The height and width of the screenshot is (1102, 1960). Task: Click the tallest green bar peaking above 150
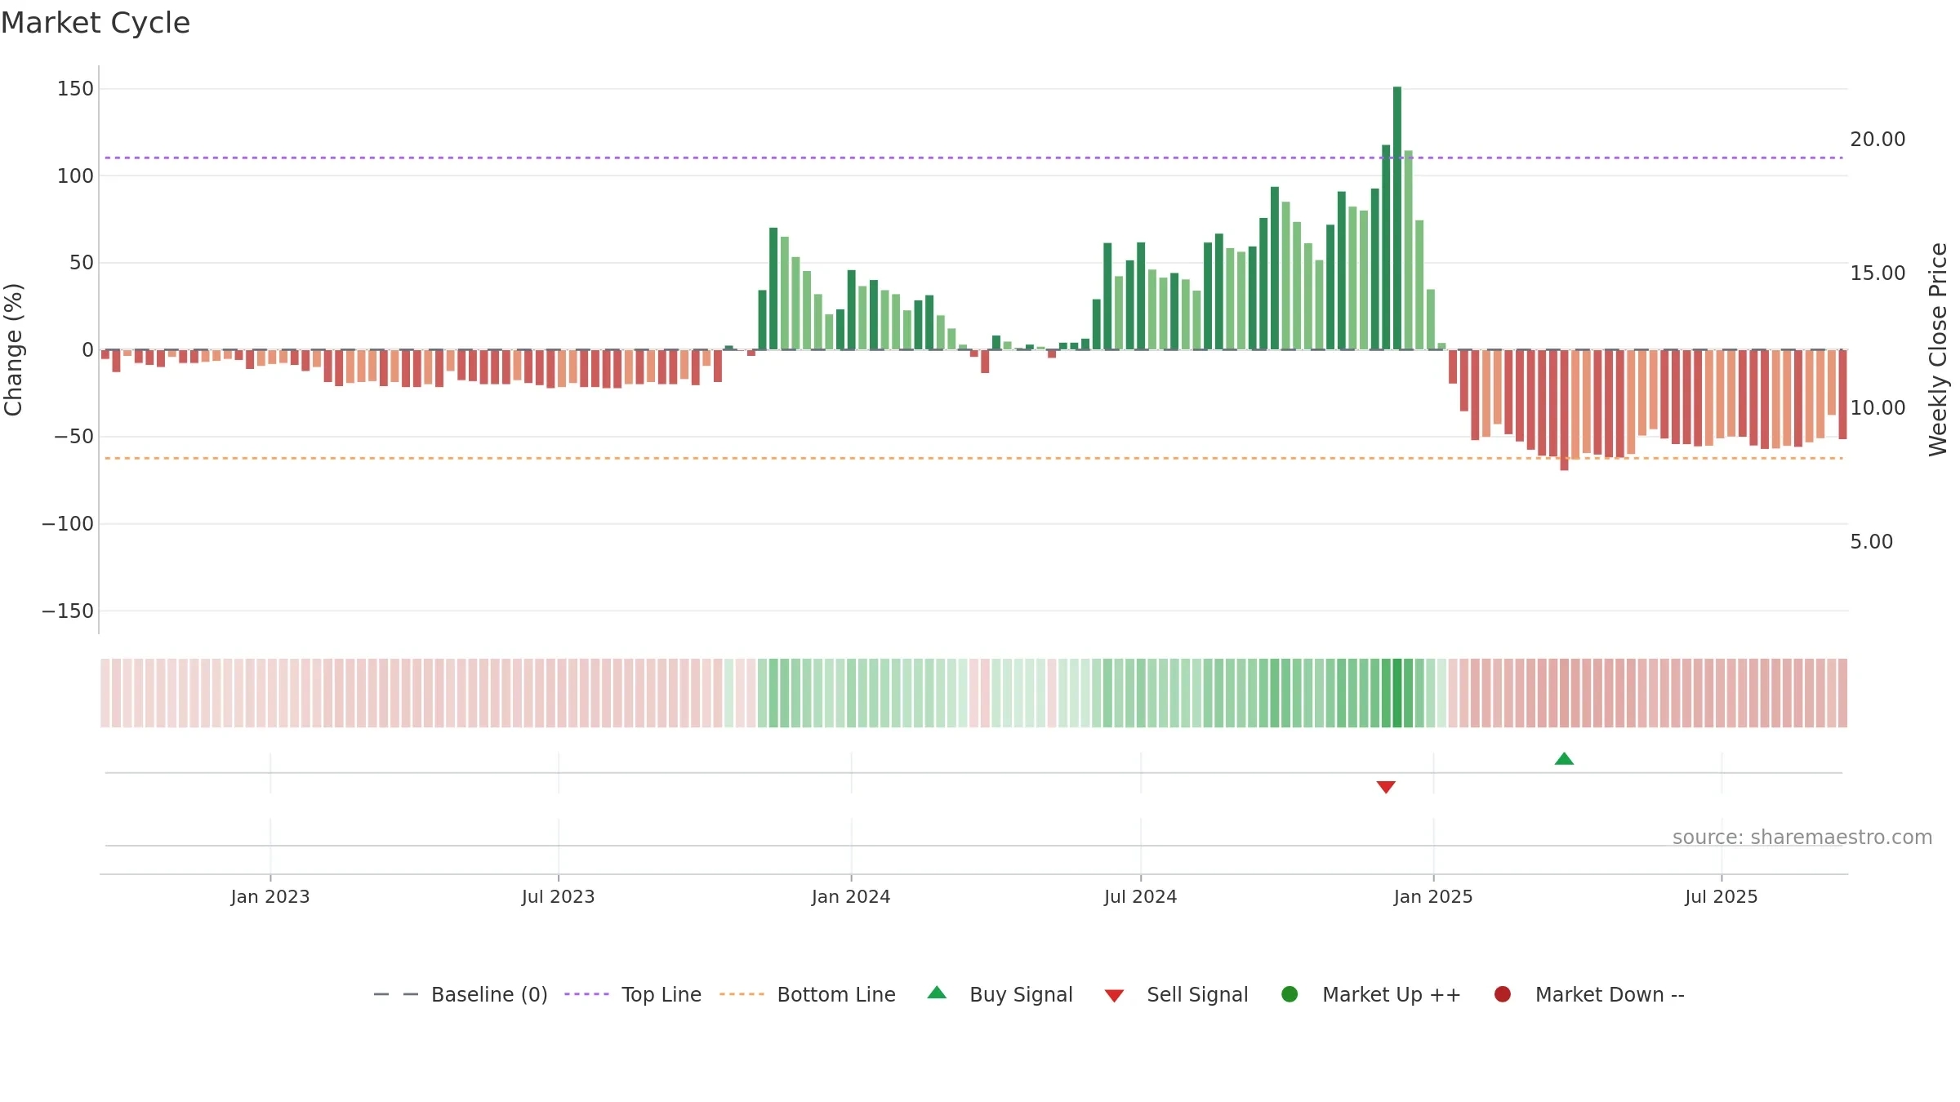(1397, 218)
